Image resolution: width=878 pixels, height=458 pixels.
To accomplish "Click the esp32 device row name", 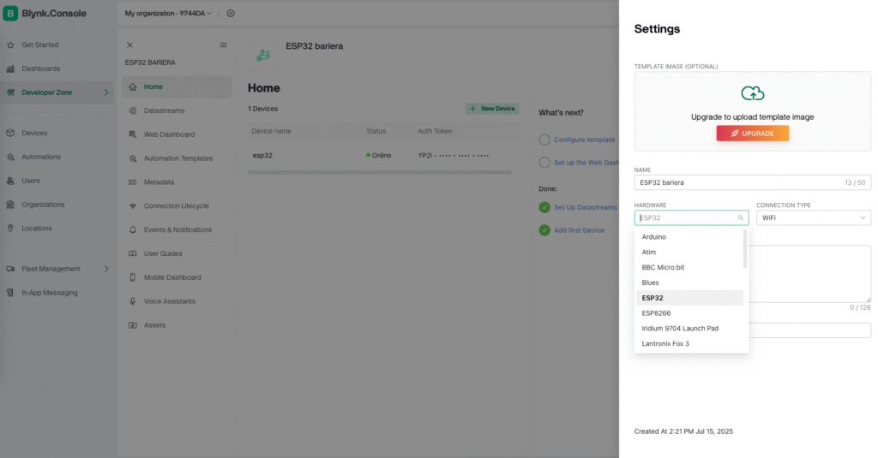I will [262, 156].
